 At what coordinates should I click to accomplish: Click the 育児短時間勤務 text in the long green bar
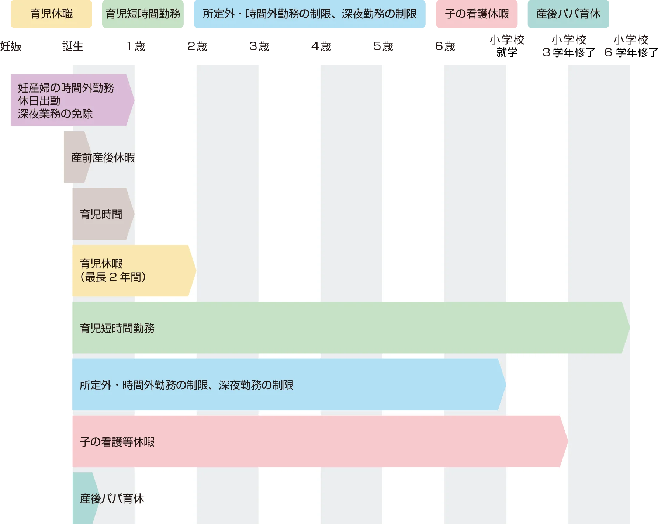pyautogui.click(x=117, y=328)
